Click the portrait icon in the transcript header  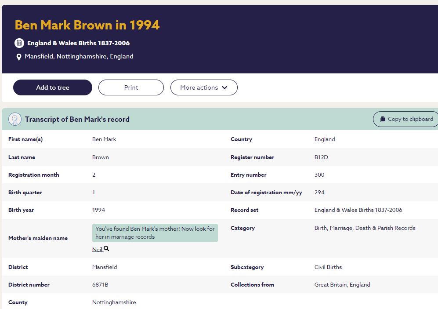[x=15, y=120]
